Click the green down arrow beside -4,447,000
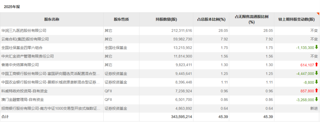This screenshot has height=122, width=320. click(x=316, y=73)
